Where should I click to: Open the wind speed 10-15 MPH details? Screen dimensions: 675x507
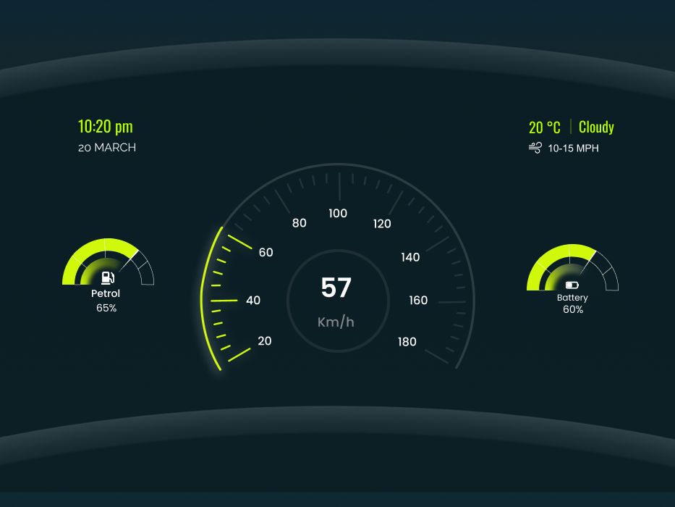click(x=574, y=148)
